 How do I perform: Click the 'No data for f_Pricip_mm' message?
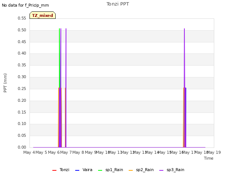[x=25, y=5]
